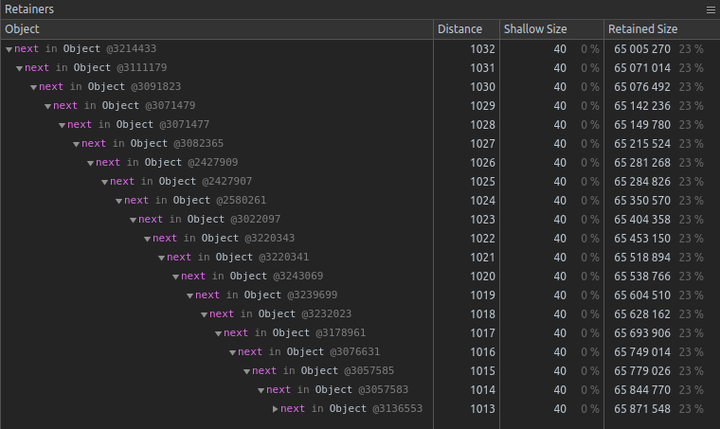Click shallow size 40 in @3082365 row

(560, 144)
